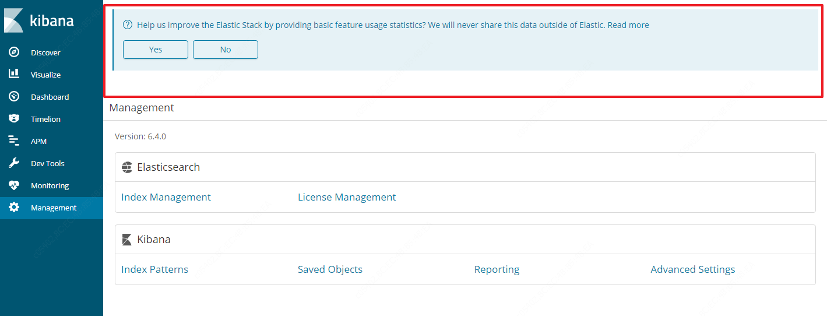827x316 pixels.
Task: Click the Elasticsearch section icon
Action: point(127,167)
